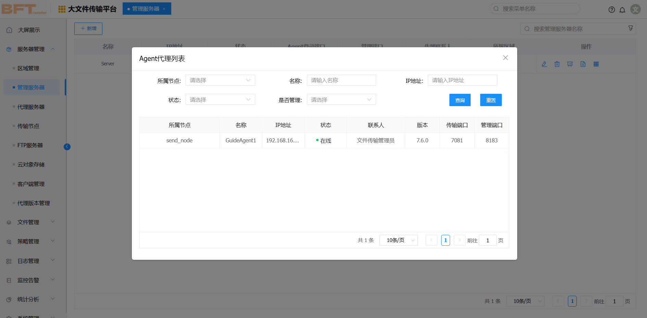Open the 是否管理 dropdown
647x318 pixels.
[x=341, y=100]
